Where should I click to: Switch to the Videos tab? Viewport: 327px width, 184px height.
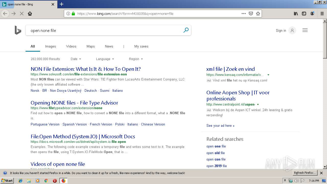pos(71,46)
